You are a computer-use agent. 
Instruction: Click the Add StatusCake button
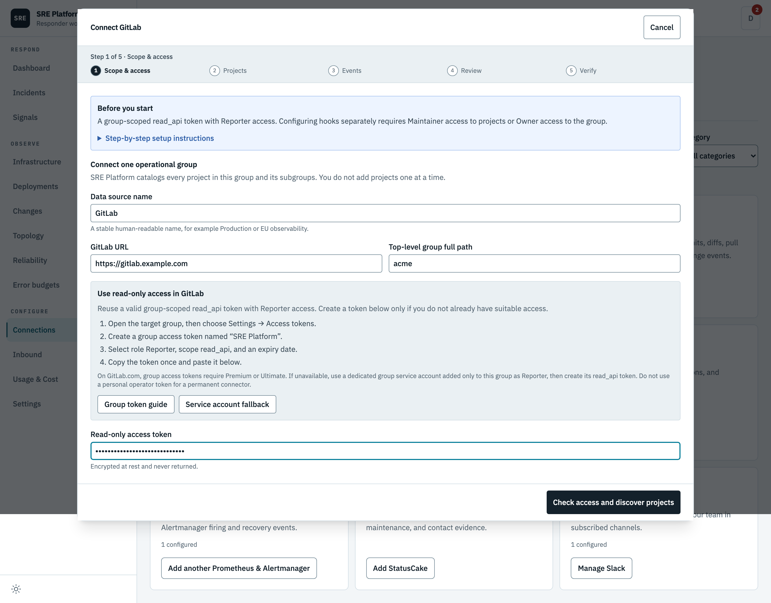[400, 568]
